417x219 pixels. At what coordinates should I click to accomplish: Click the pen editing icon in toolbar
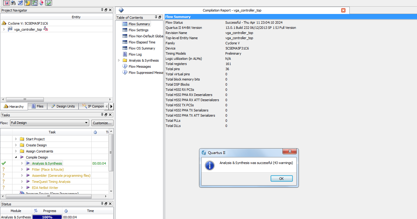point(20,3)
